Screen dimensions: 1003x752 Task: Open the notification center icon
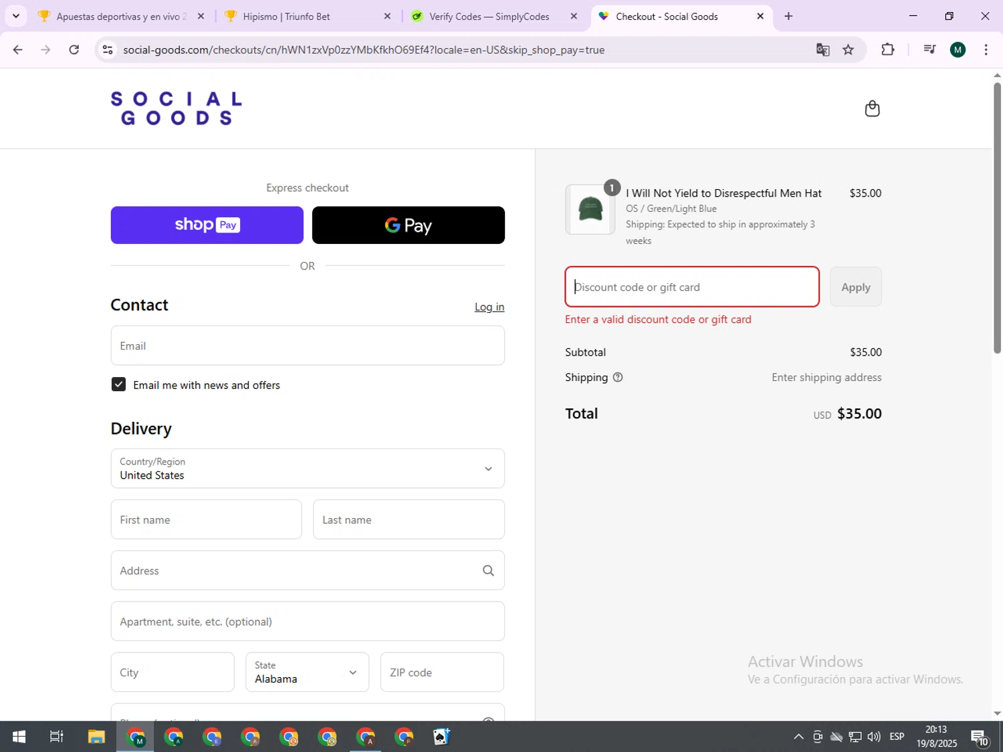tap(980, 737)
